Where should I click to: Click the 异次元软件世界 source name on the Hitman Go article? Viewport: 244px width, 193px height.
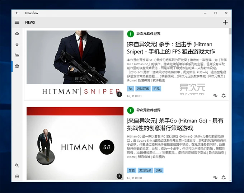(x=148, y=110)
